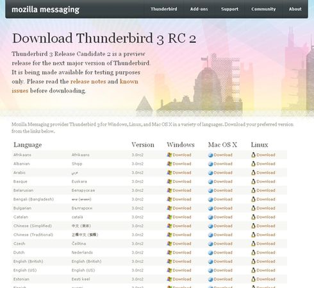This screenshot has height=288, width=314.
Task: Download Mac OS X build for English (British)
Action: pyautogui.click(x=223, y=261)
